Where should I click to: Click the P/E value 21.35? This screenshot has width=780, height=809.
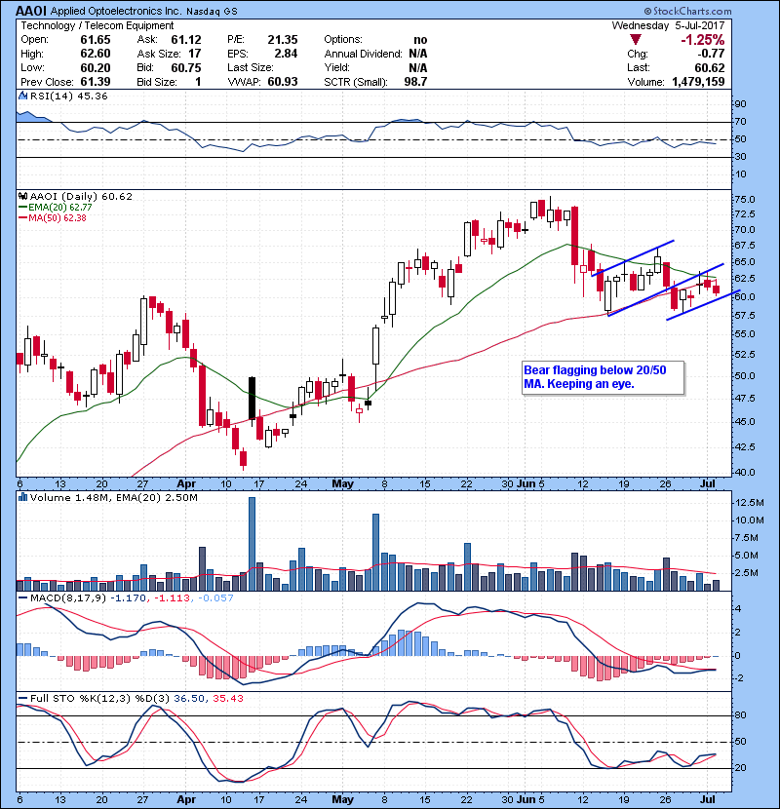coord(283,40)
